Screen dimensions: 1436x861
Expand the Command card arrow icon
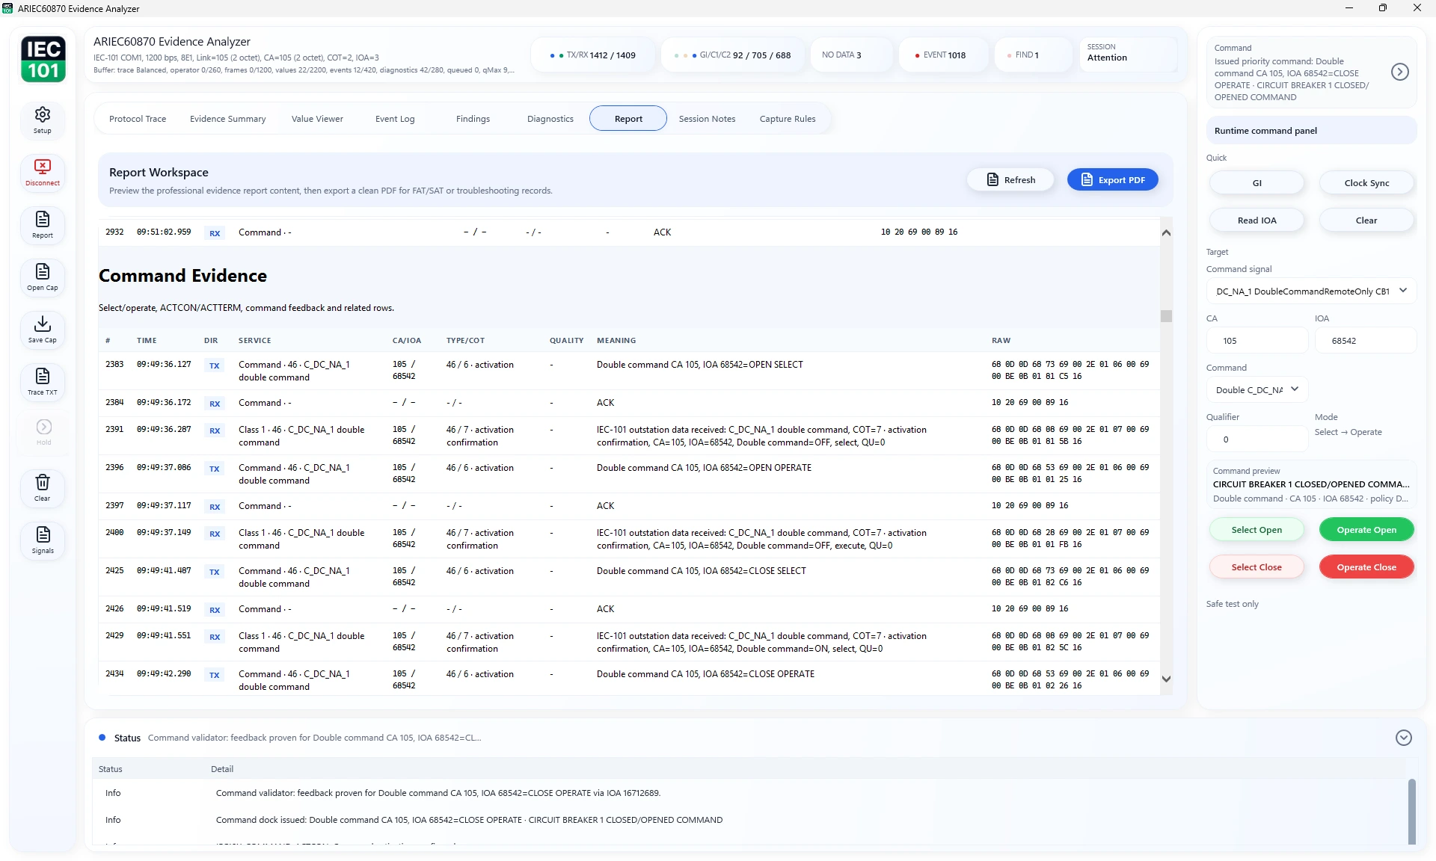pos(1399,72)
